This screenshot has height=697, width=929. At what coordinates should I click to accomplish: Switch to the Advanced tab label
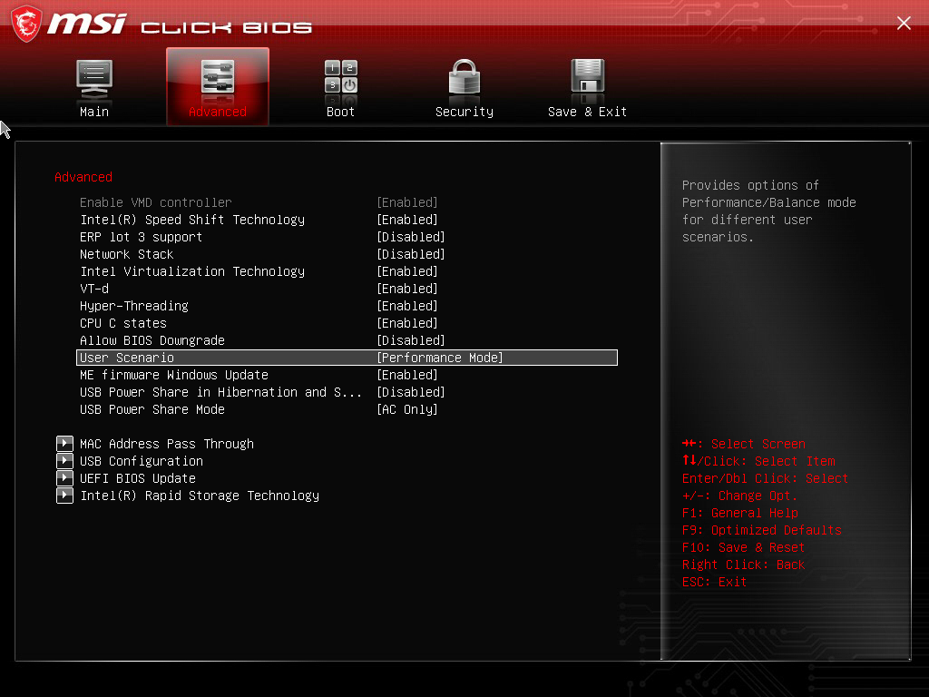pos(218,112)
